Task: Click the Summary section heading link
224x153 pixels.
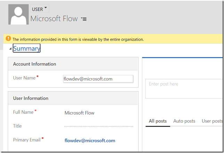Action: pyautogui.click(x=26, y=48)
